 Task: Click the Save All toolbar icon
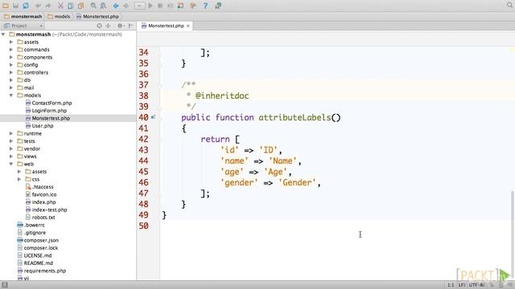pyautogui.click(x=15, y=6)
